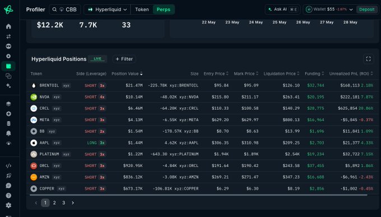Open the help question mark icon
381x217 pixels.
pos(8,195)
